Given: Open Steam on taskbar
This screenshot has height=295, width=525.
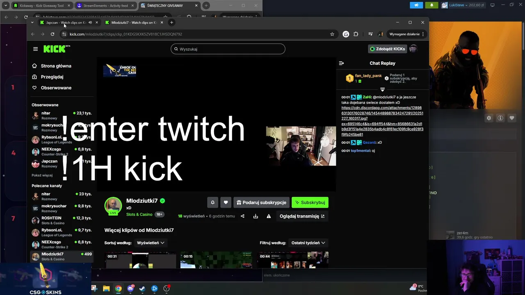Looking at the screenshot, I should pyautogui.click(x=142, y=288).
